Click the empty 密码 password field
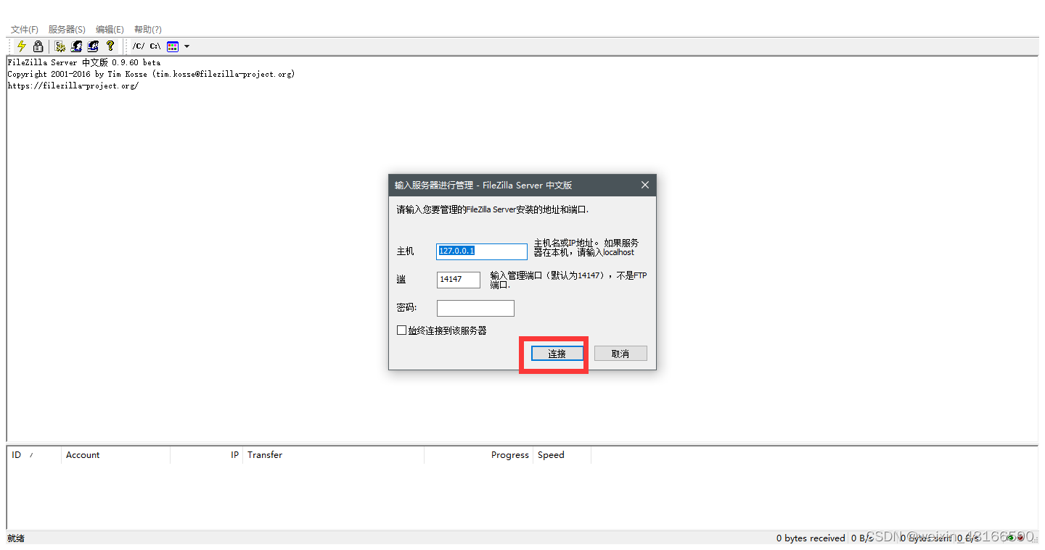This screenshot has height=550, width=1045. coord(475,308)
